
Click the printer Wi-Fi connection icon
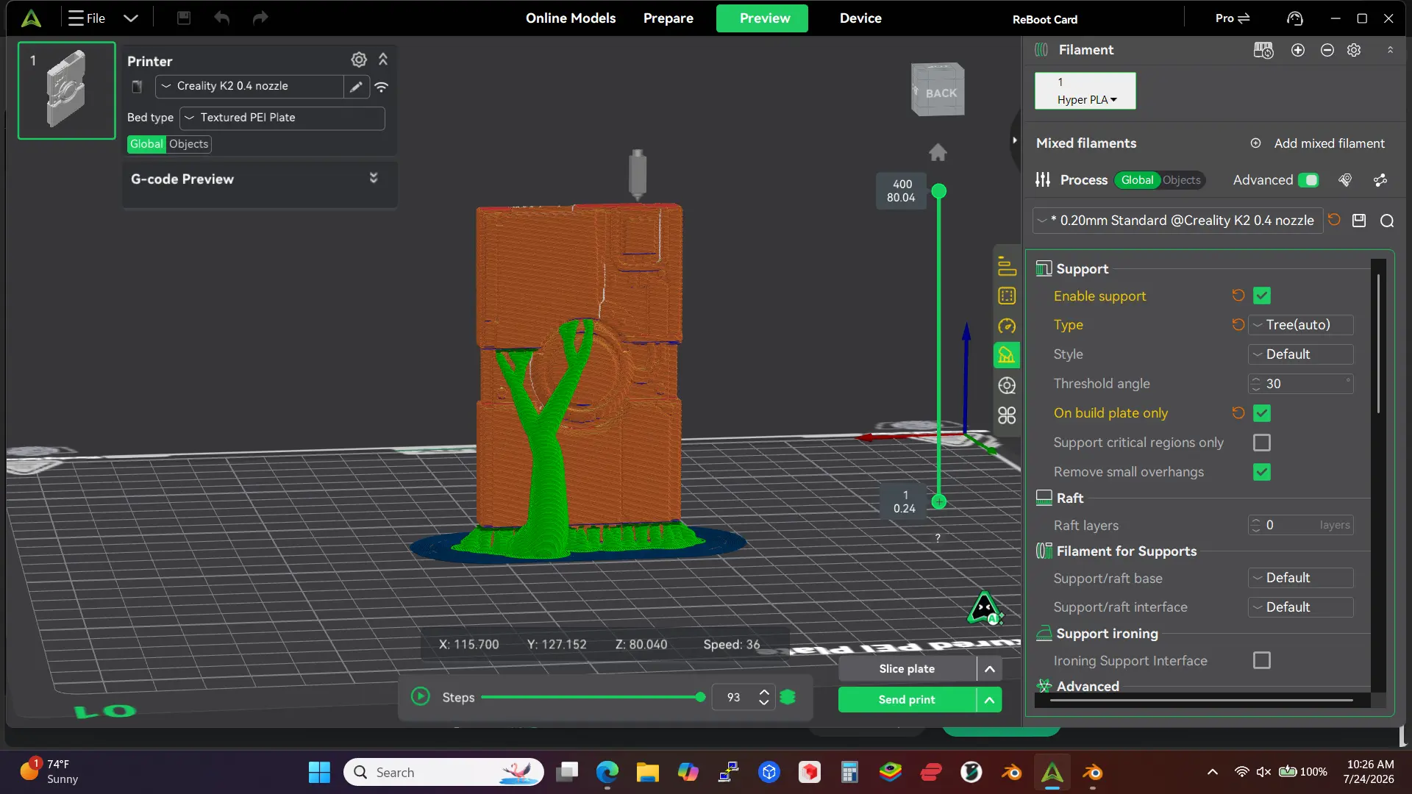tap(381, 87)
